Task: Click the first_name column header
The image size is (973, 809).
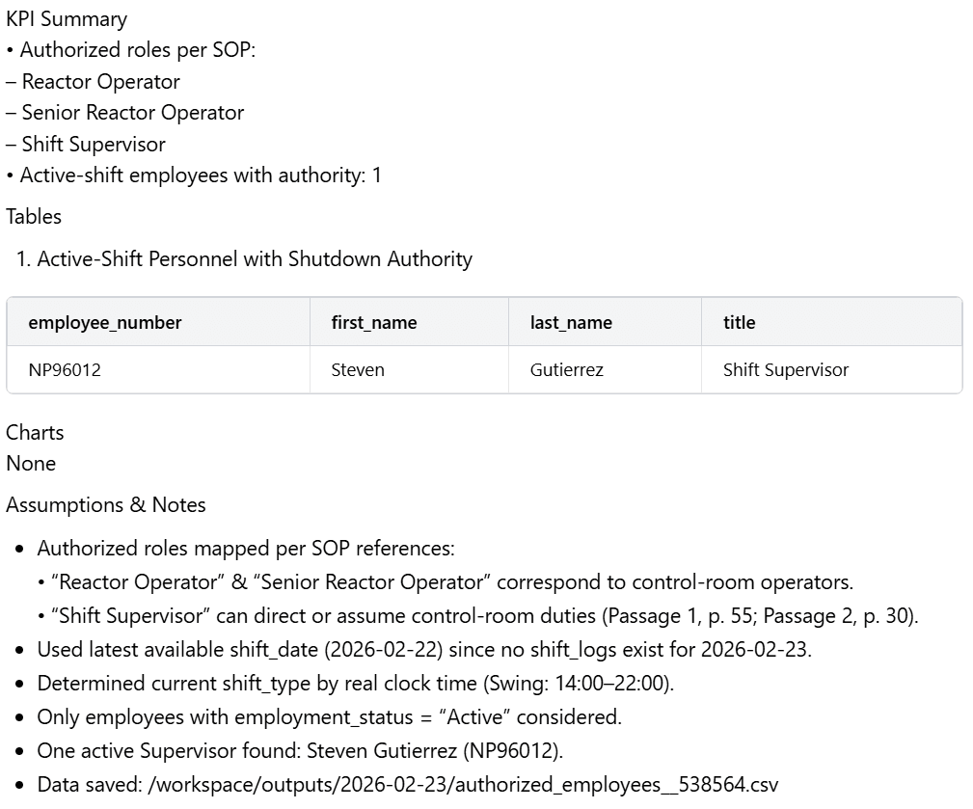Action: tap(374, 323)
